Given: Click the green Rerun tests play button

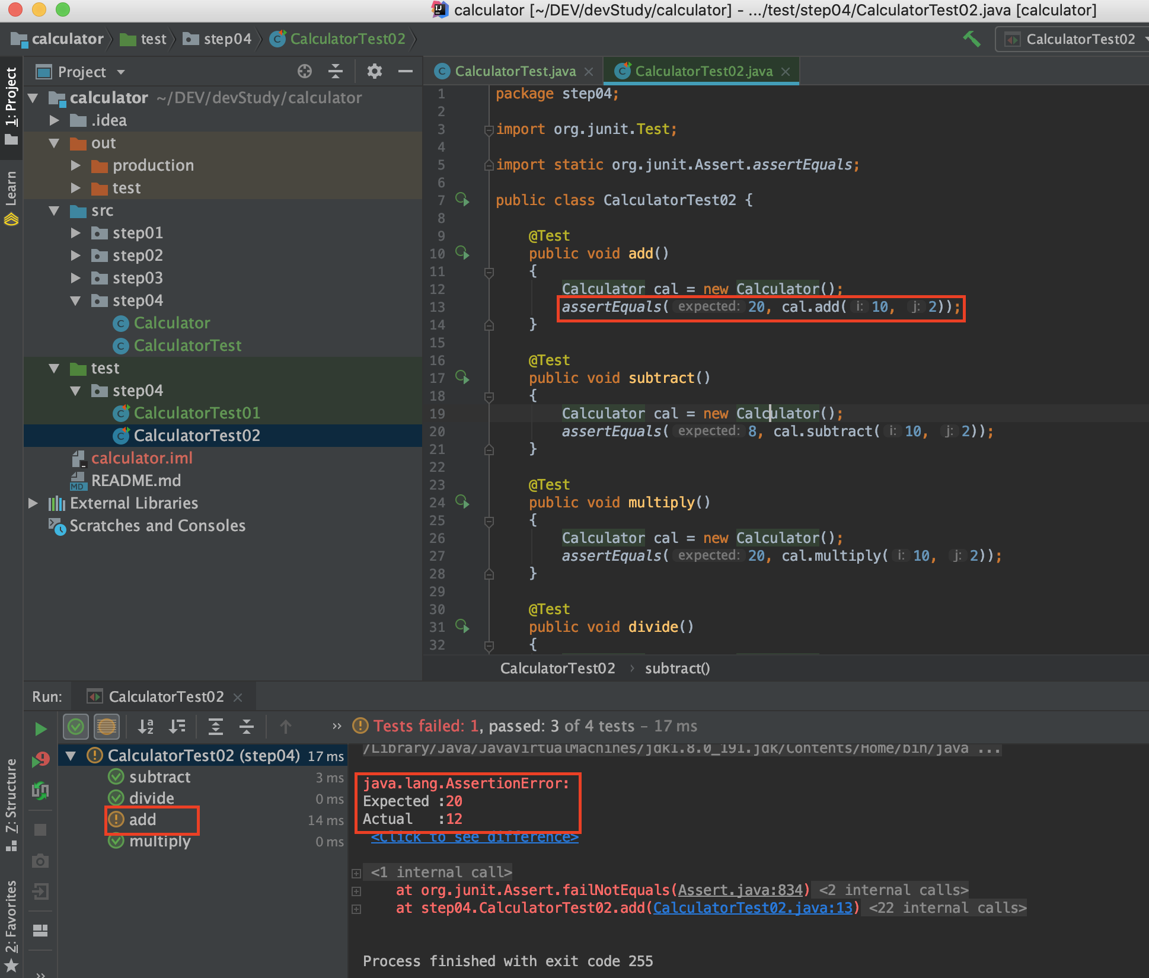Looking at the screenshot, I should pos(40,728).
